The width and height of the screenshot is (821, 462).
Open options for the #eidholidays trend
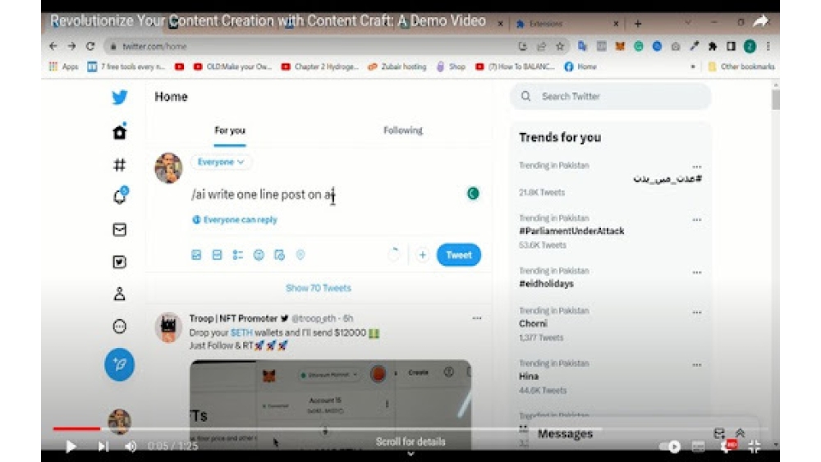click(x=696, y=272)
